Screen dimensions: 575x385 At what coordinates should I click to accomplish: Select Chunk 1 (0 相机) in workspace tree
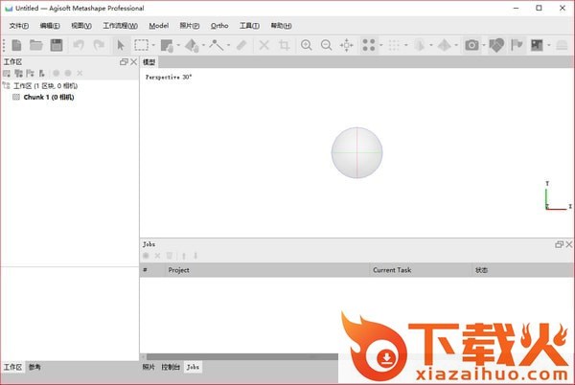49,97
